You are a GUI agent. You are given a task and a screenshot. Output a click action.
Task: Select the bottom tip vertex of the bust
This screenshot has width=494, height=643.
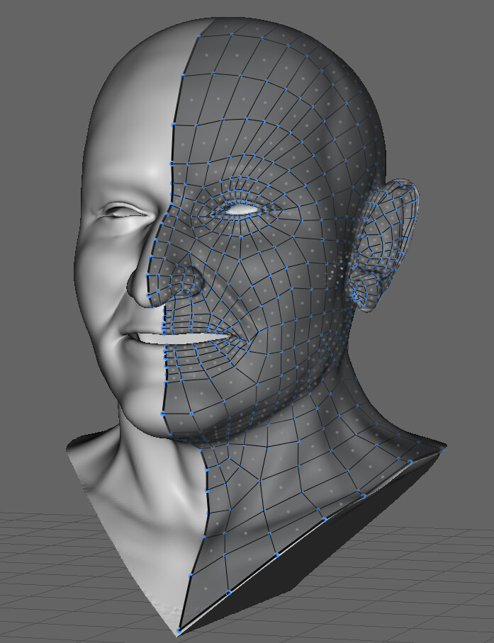pos(179,630)
